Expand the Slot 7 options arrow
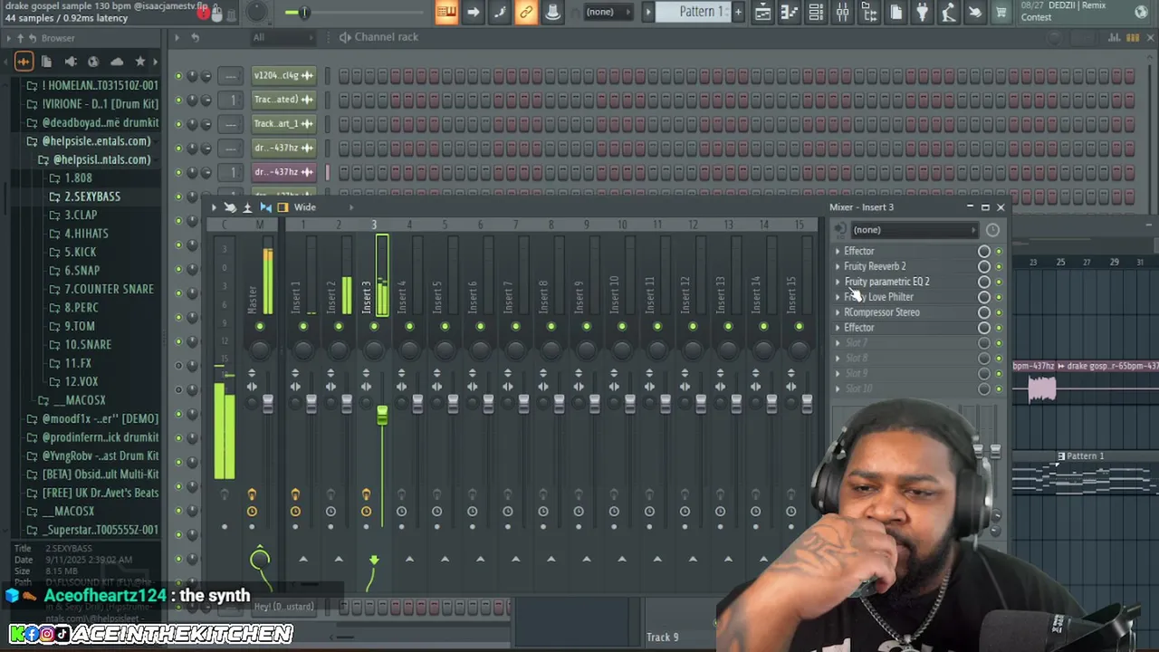1159x652 pixels. click(x=838, y=343)
